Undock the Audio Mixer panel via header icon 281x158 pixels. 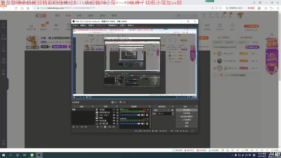pos(150,106)
